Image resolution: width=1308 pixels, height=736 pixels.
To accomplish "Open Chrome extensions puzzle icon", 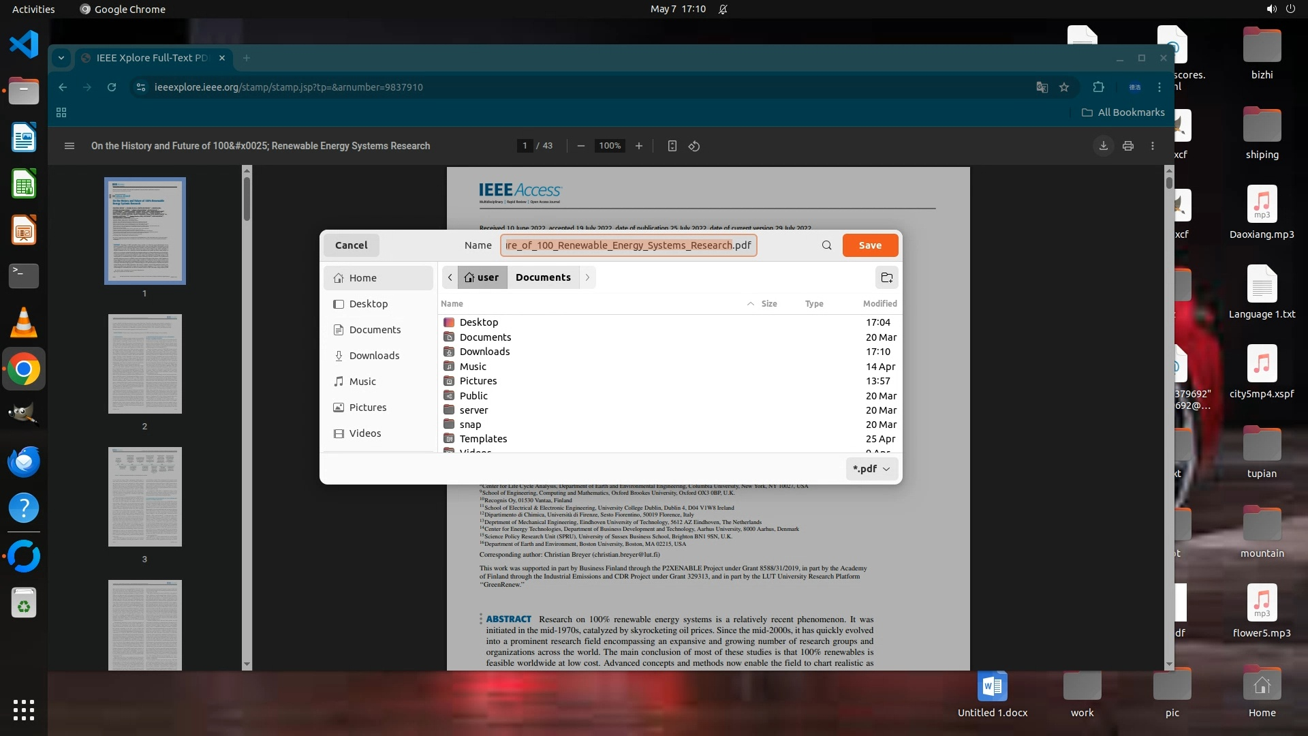I will tap(1098, 87).
